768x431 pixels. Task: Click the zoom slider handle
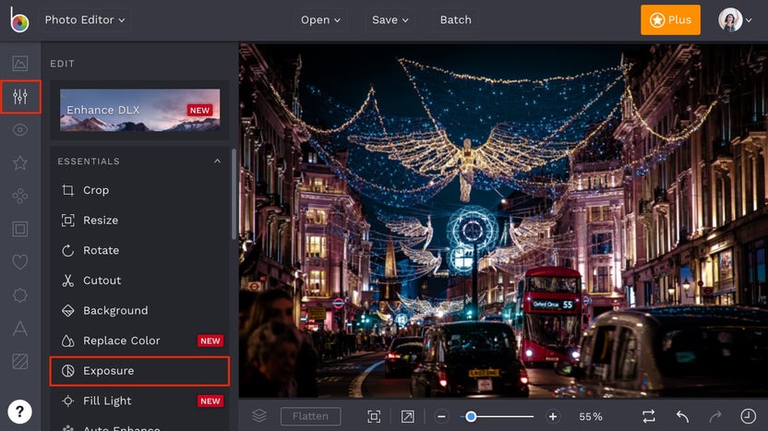coord(471,417)
